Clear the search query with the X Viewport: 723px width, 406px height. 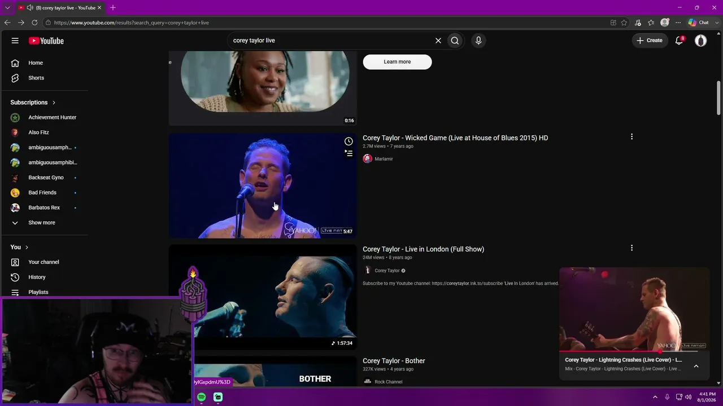click(x=438, y=41)
